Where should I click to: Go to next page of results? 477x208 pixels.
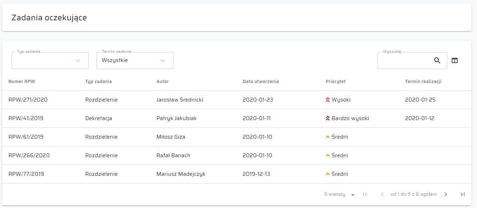(x=446, y=194)
